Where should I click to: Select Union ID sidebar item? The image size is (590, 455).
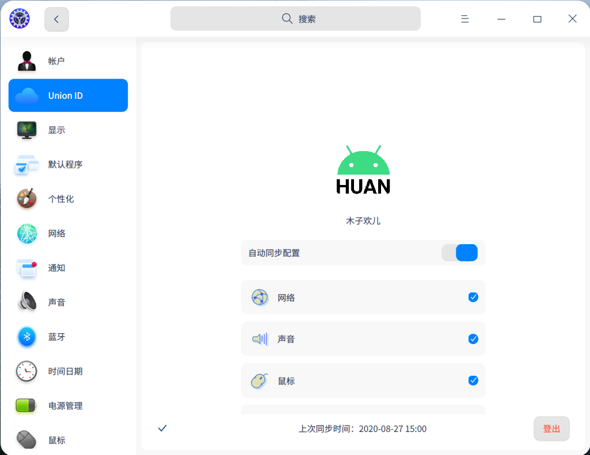68,95
